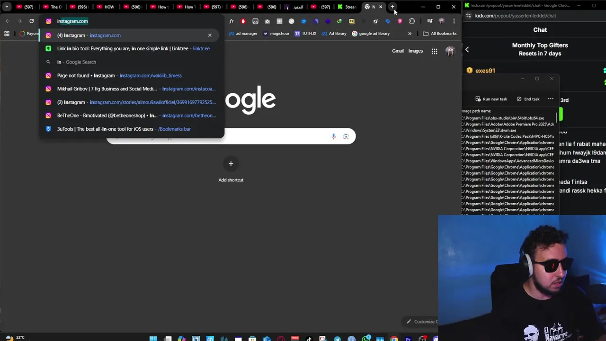Select the K-Lite Codec Pack MPC-HC64 row
The height and width of the screenshot is (341, 606).
point(508,136)
